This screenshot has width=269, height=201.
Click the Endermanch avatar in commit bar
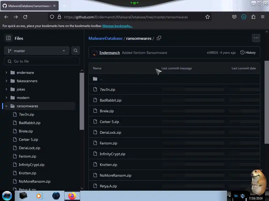click(x=95, y=52)
